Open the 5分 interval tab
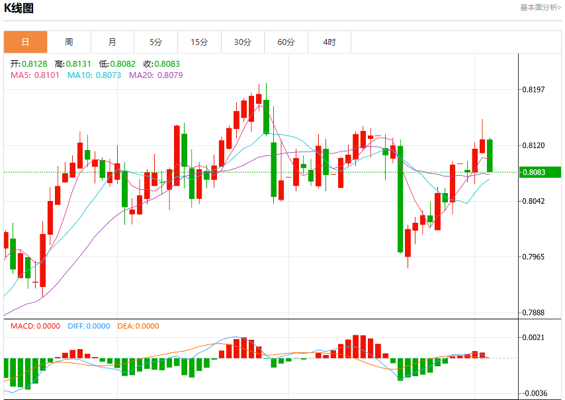 click(155, 42)
